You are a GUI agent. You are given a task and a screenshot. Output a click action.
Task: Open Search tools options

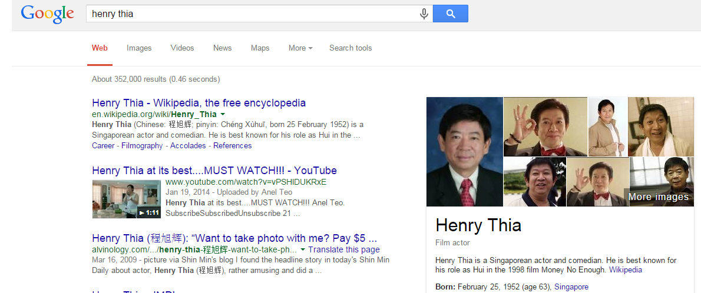click(x=350, y=48)
